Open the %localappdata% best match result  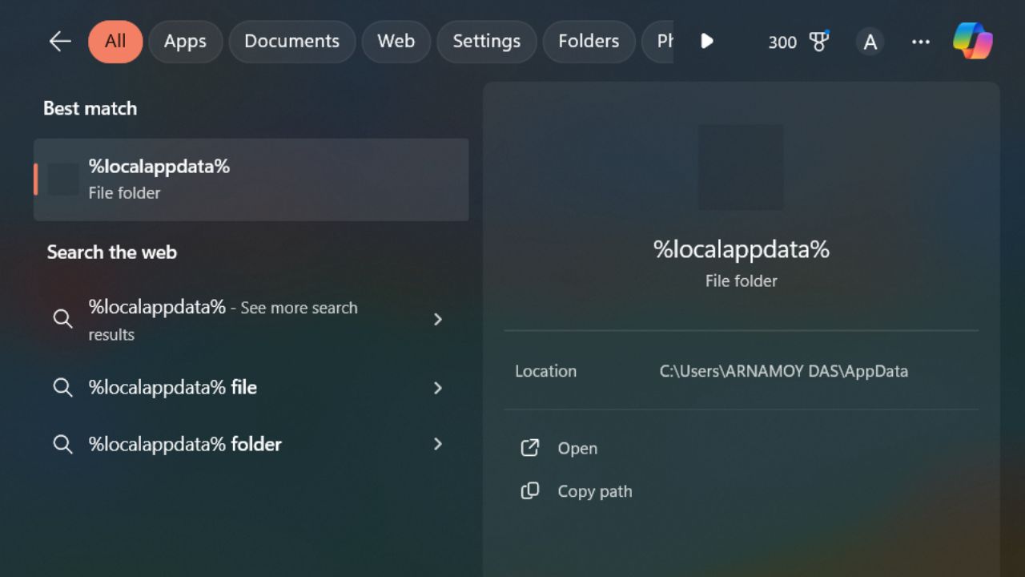pyautogui.click(x=251, y=179)
